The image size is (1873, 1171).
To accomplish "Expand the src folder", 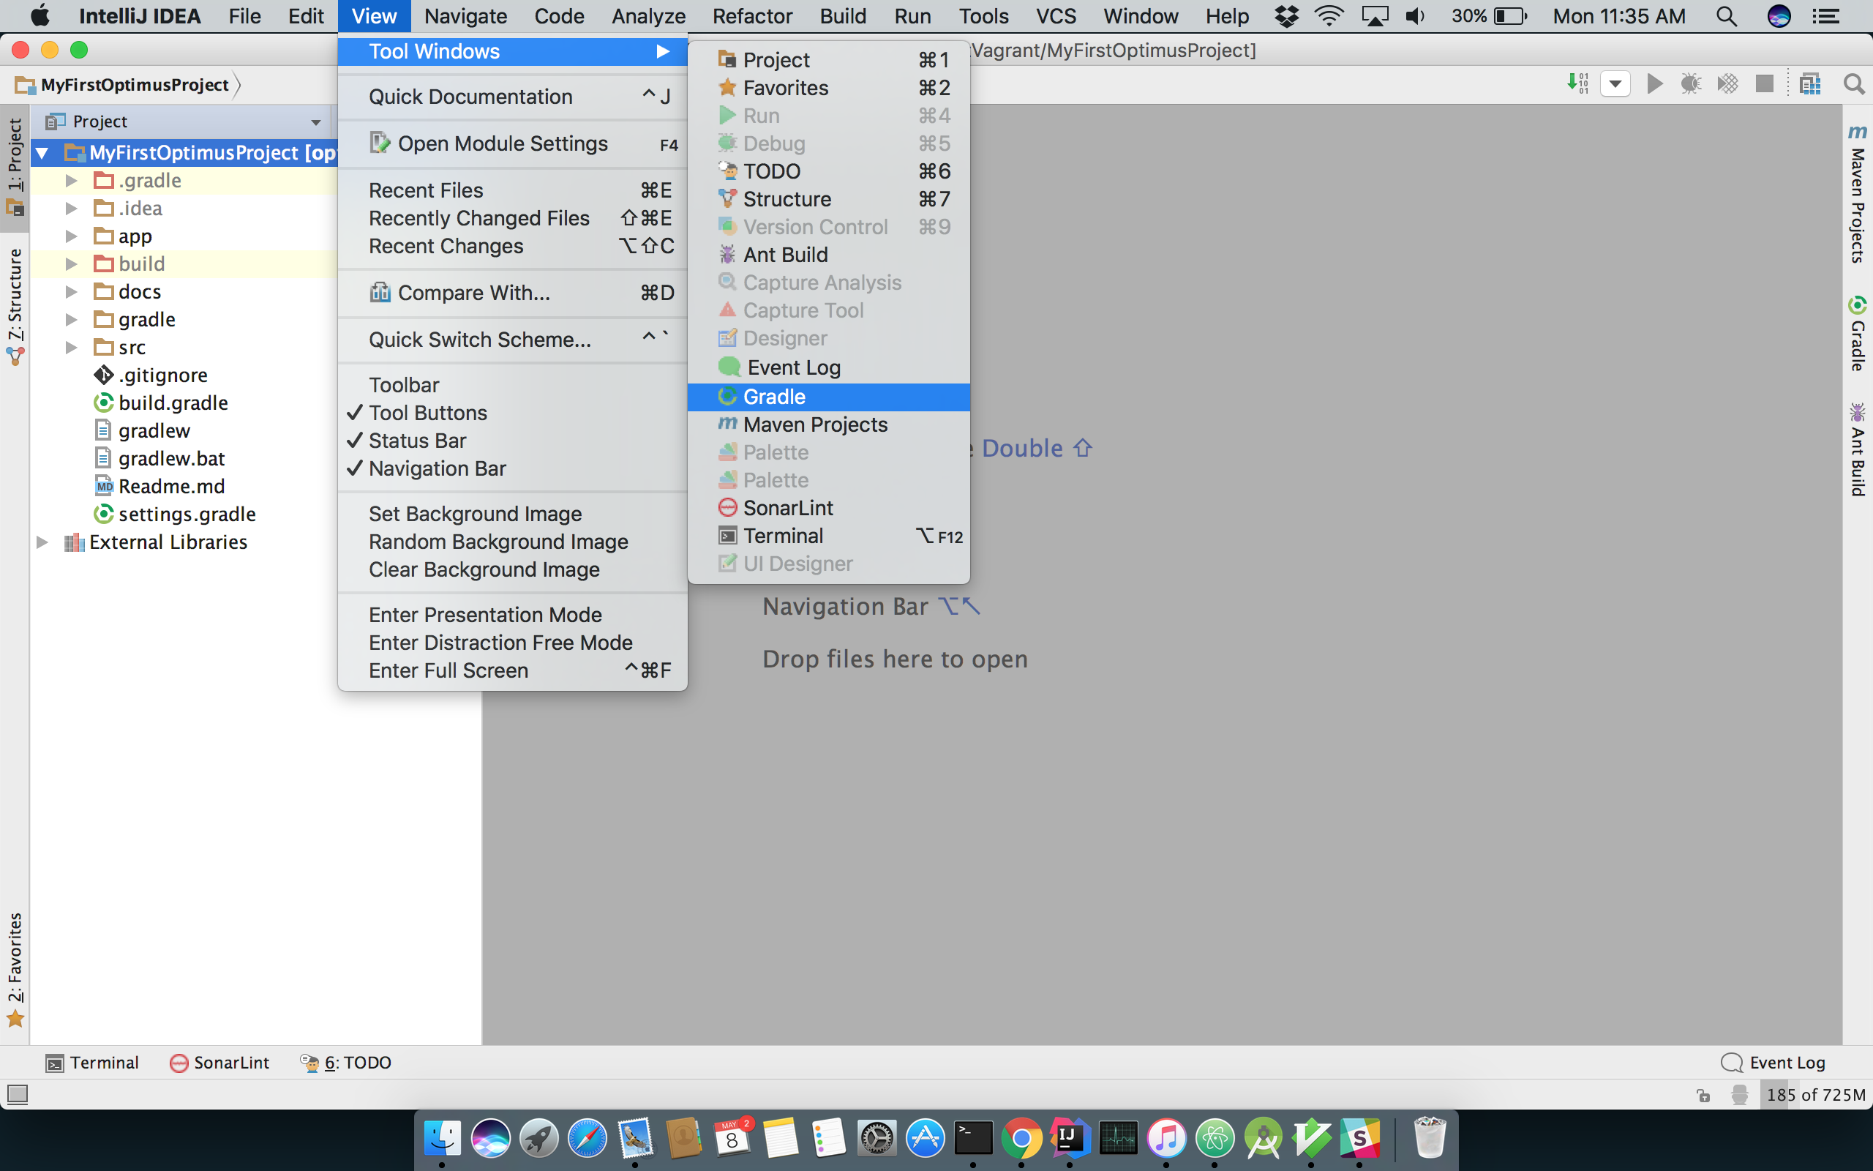I will click(71, 348).
